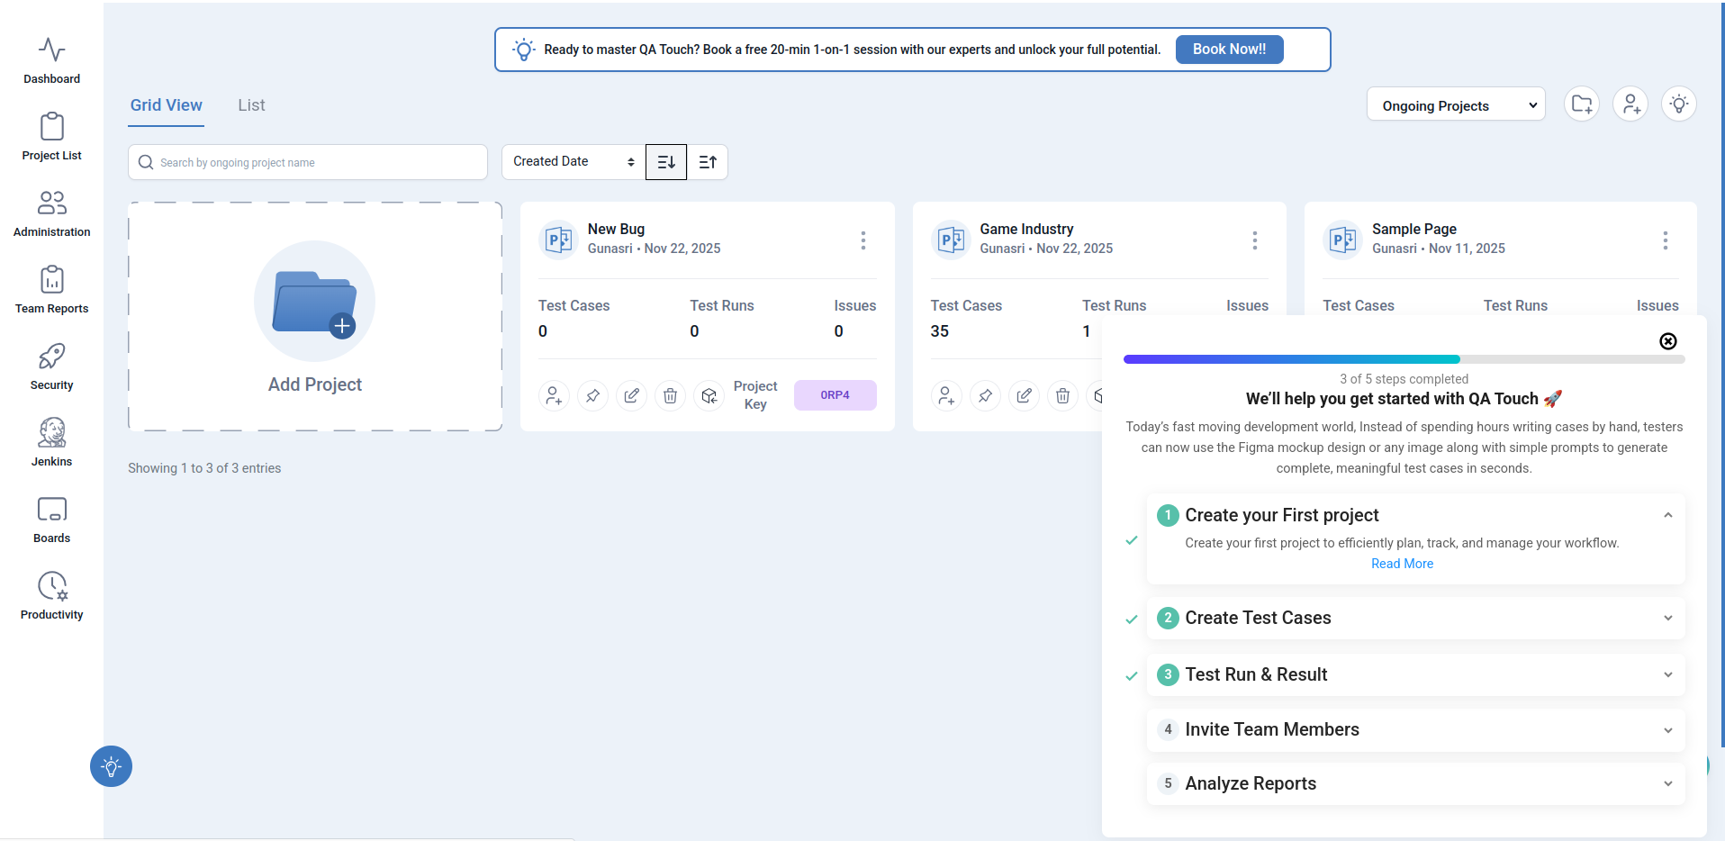Switch to the List view tab
This screenshot has width=1725, height=841.
[x=251, y=105]
